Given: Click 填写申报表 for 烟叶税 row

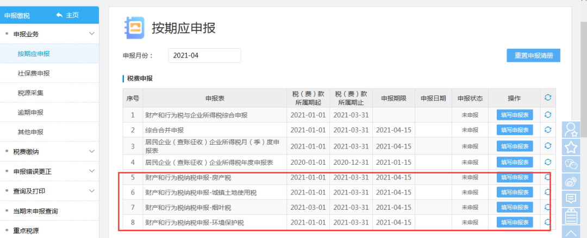Looking at the screenshot, I should [515, 207].
